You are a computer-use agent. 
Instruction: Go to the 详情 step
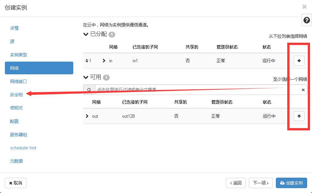[x=14, y=28]
